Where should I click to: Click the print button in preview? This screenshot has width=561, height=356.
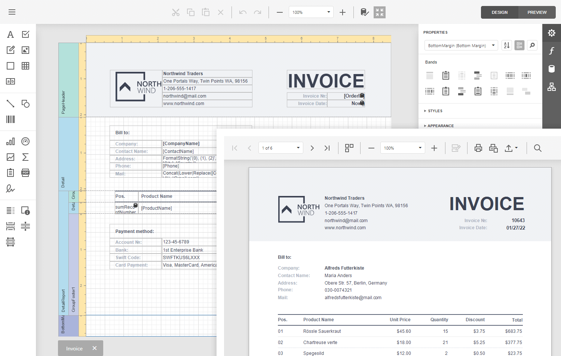click(x=478, y=148)
